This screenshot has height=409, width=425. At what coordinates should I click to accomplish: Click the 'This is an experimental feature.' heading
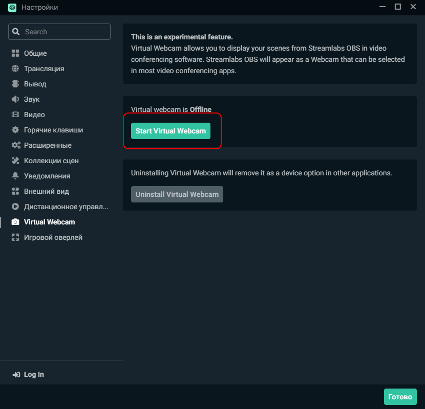(182, 37)
